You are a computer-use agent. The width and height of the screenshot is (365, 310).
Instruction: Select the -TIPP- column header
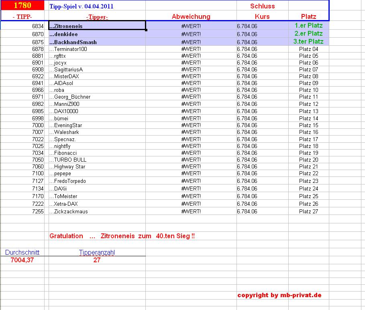tap(22, 16)
